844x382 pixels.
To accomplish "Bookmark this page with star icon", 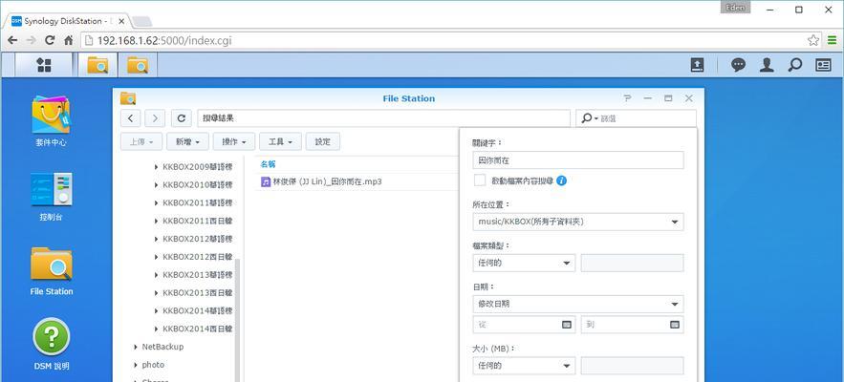I will pyautogui.click(x=812, y=40).
